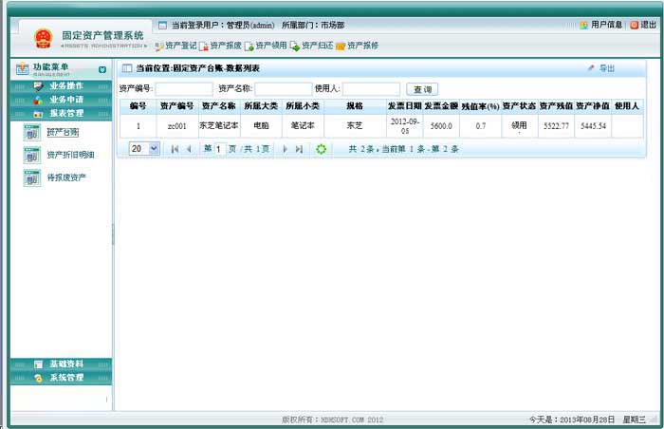Viewport: 664px width, 429px height.
Task: Open 资产登记 asset registration toolbar shortcut
Action: click(175, 45)
